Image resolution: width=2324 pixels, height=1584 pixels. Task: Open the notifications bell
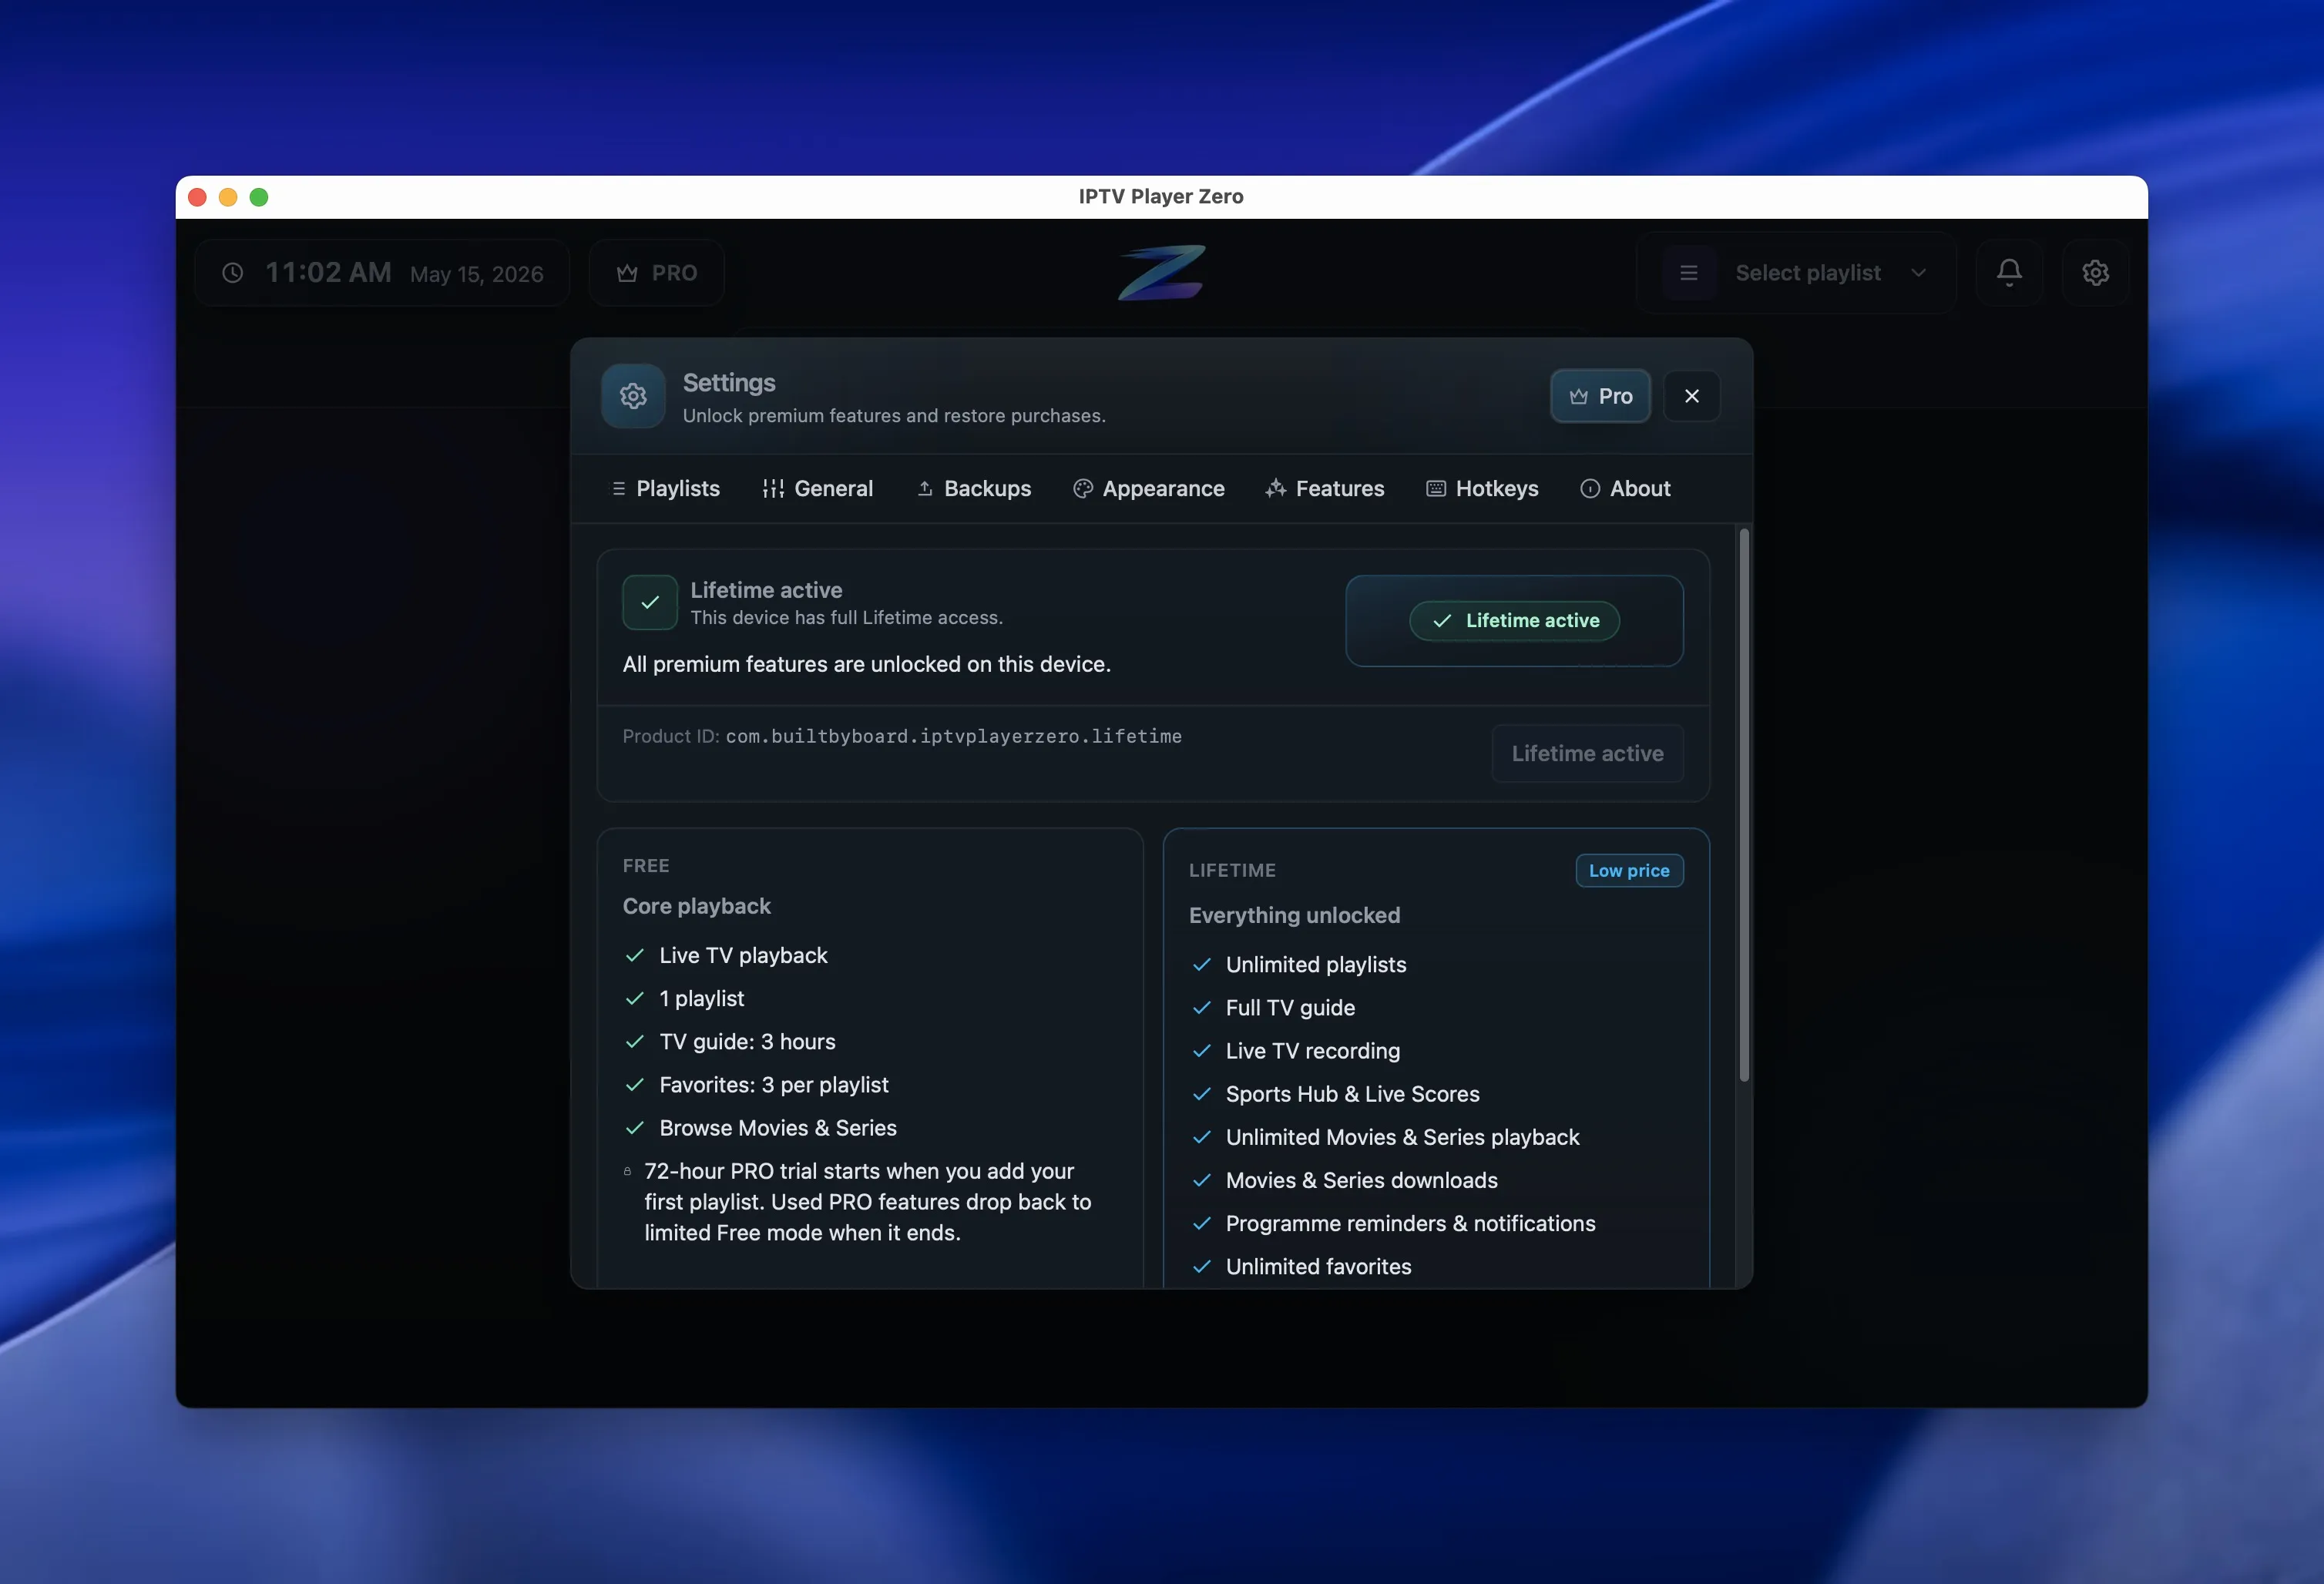[x=2009, y=272]
